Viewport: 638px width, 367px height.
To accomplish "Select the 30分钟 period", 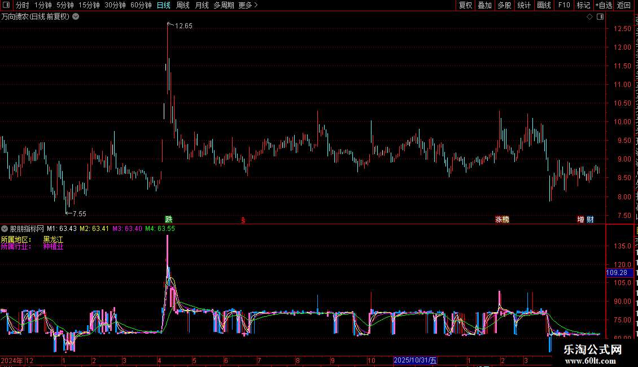I will 115,5.
